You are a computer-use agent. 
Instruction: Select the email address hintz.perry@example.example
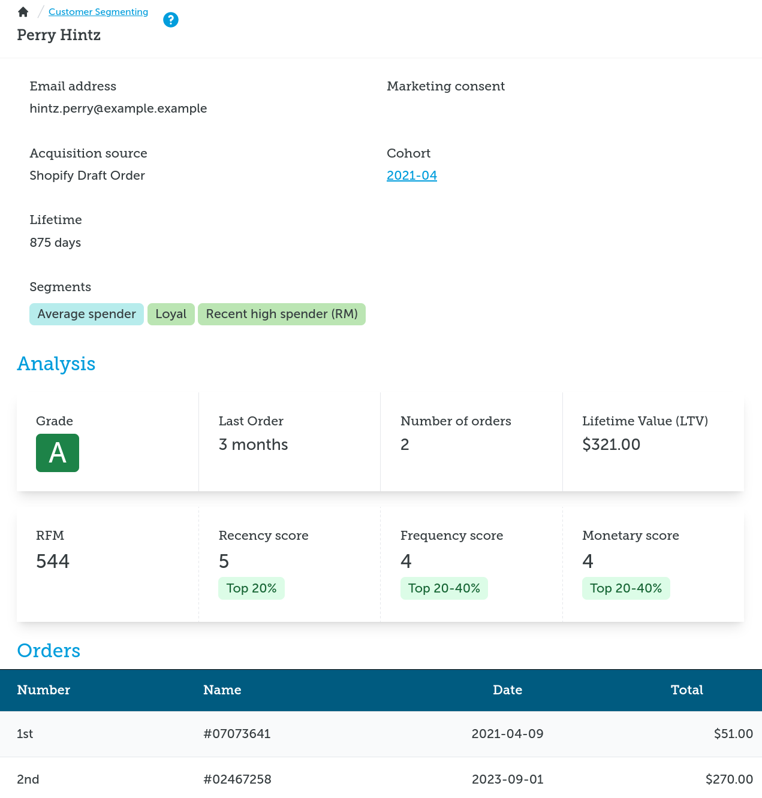[118, 108]
